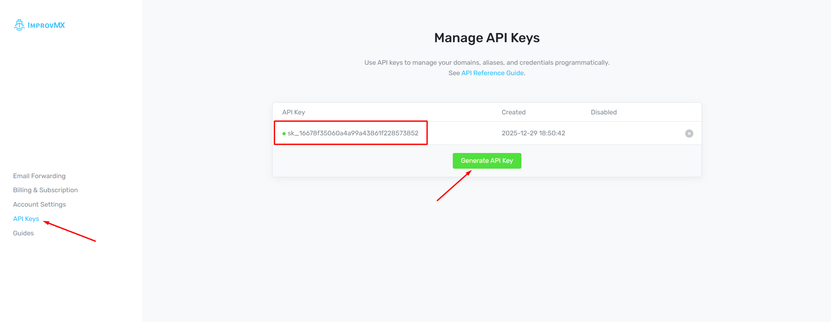Click the Generate API Key button
This screenshot has width=831, height=322.
487,161
